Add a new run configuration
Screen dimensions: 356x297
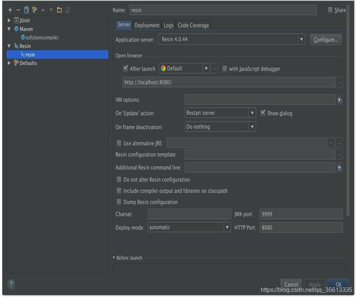point(10,10)
